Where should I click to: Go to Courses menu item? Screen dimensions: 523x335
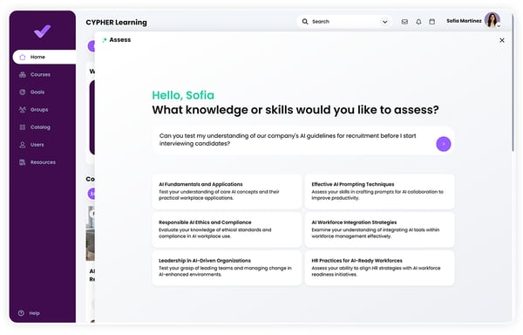[40, 75]
